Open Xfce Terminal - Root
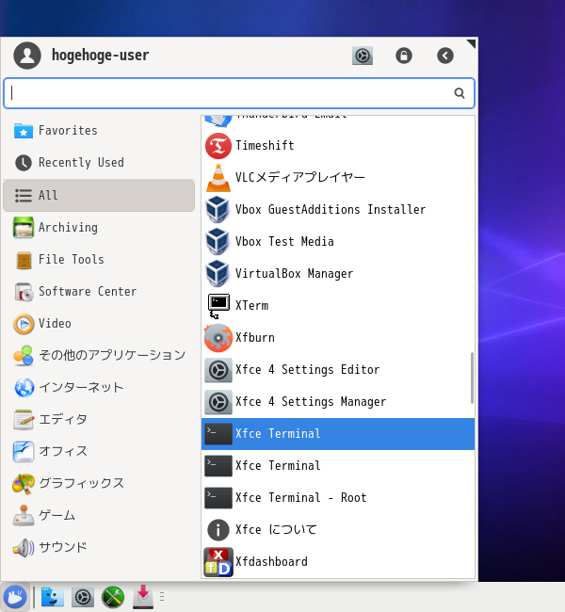The height and width of the screenshot is (612, 565). click(338, 498)
